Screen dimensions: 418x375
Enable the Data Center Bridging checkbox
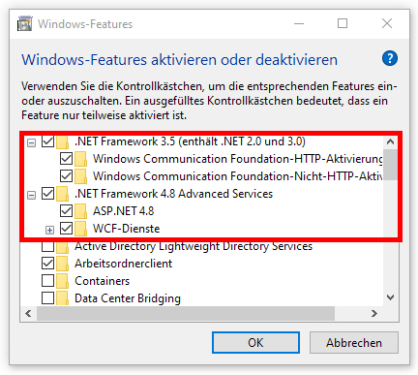pos(47,298)
